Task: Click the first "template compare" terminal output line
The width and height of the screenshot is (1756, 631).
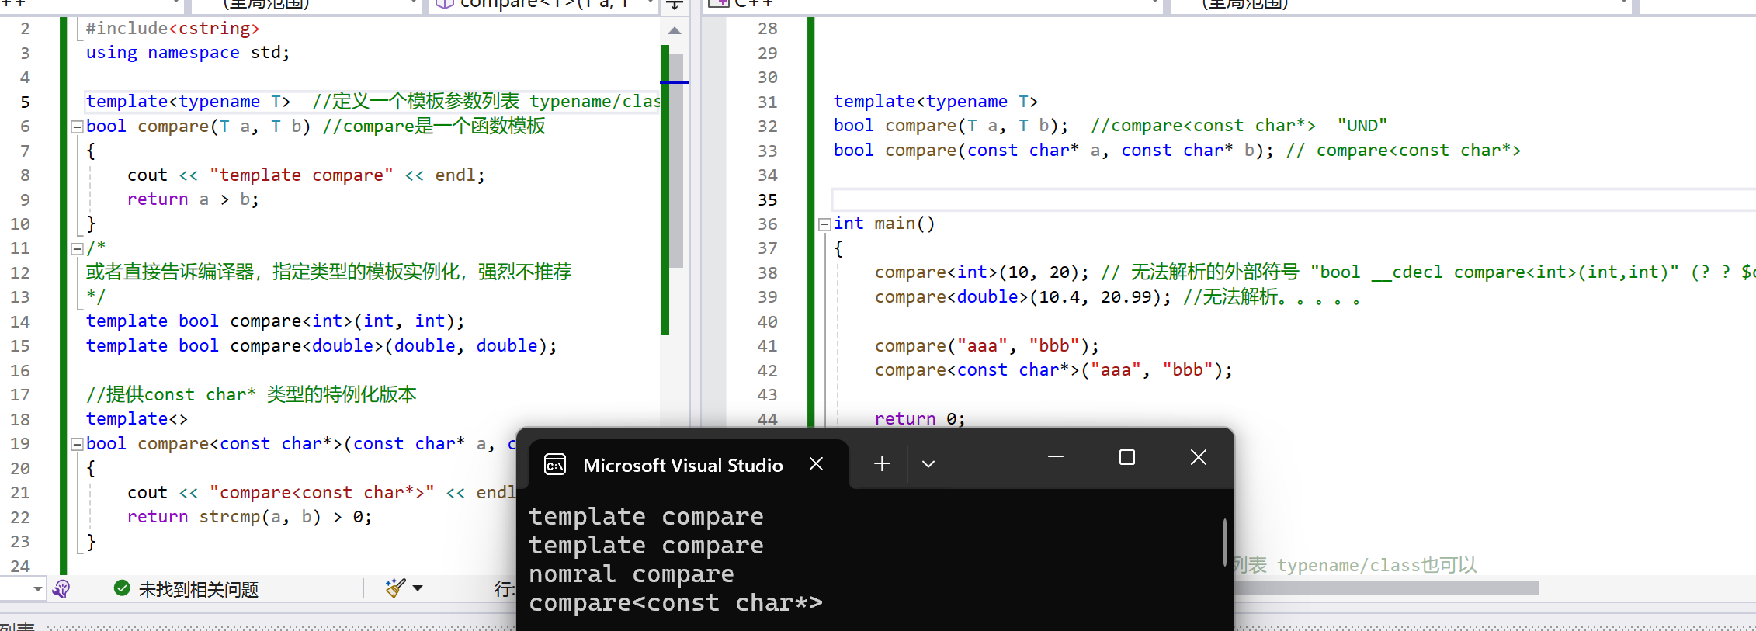Action: tap(646, 517)
